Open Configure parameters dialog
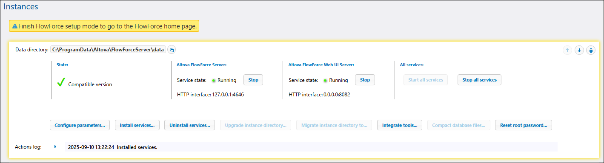 pos(80,125)
